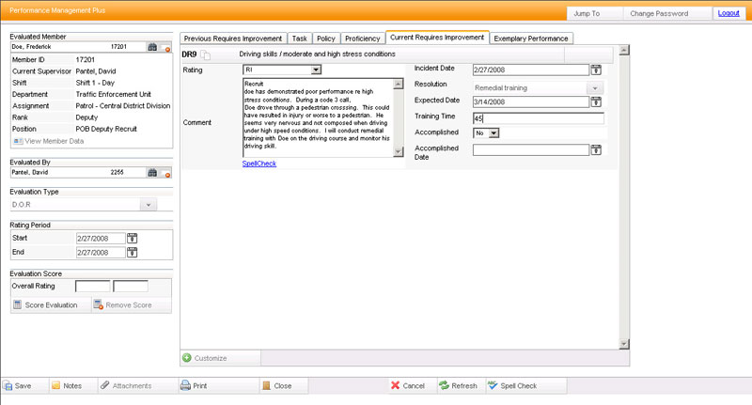Click lookup icon next to Evaluated Member name

[151, 46]
